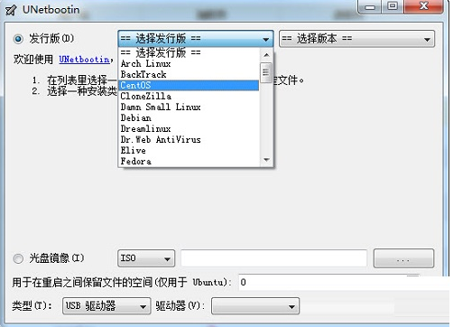The width and height of the screenshot is (453, 327).
Task: Select the 发行版 (D) radio button
Action: [18, 39]
